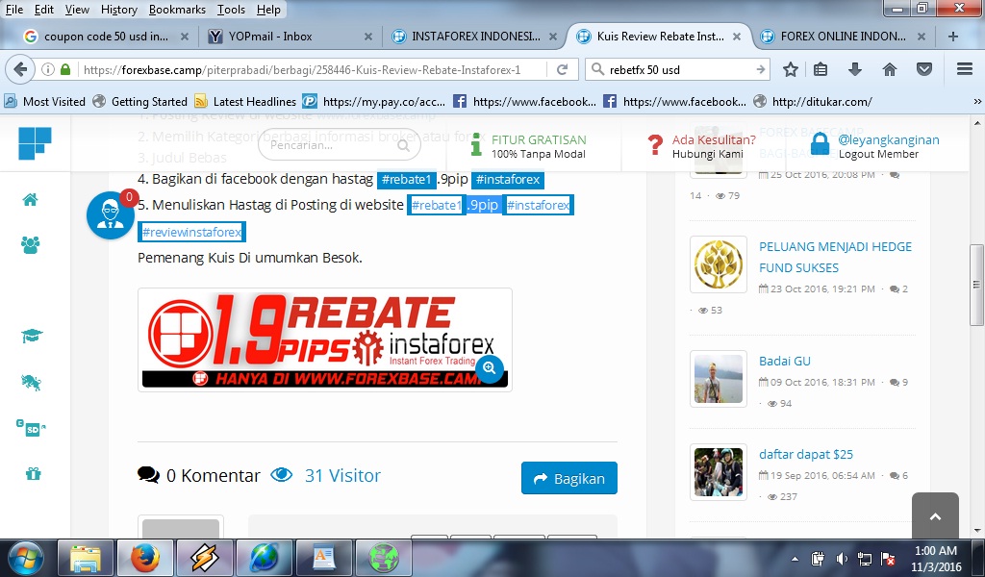Go to Firefox home page icon

pos(890,69)
